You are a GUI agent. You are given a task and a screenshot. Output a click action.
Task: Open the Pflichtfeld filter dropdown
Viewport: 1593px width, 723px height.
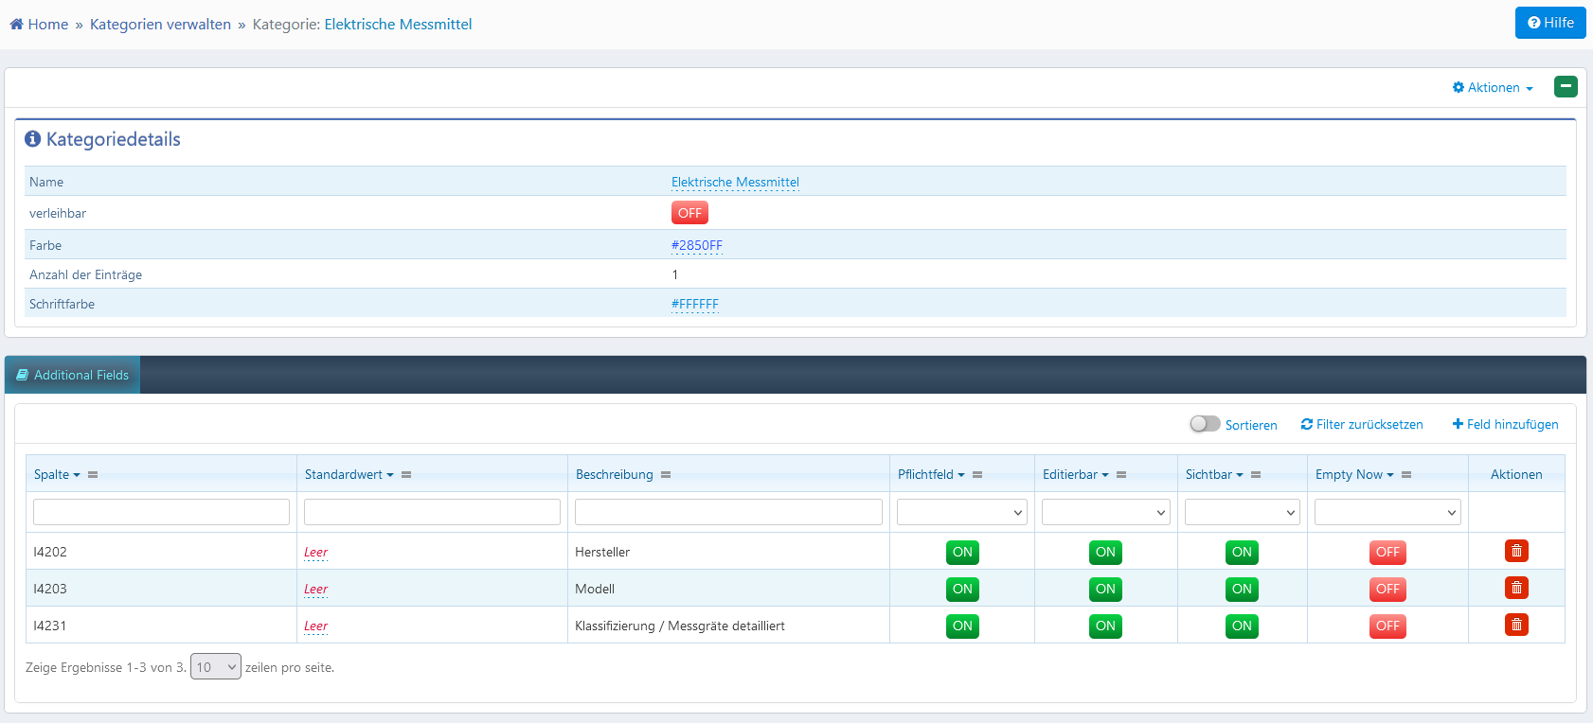[961, 512]
